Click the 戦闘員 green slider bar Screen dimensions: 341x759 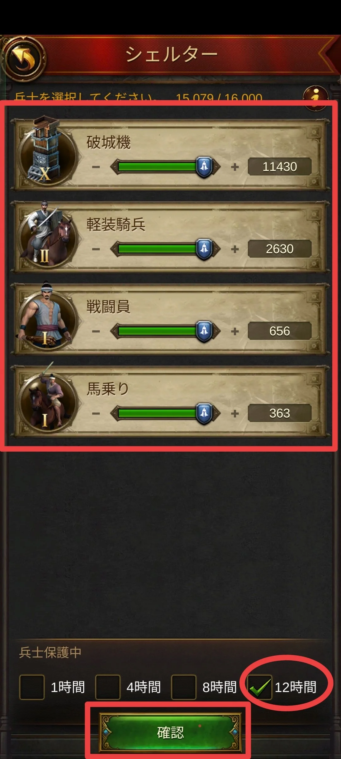pyautogui.click(x=157, y=331)
